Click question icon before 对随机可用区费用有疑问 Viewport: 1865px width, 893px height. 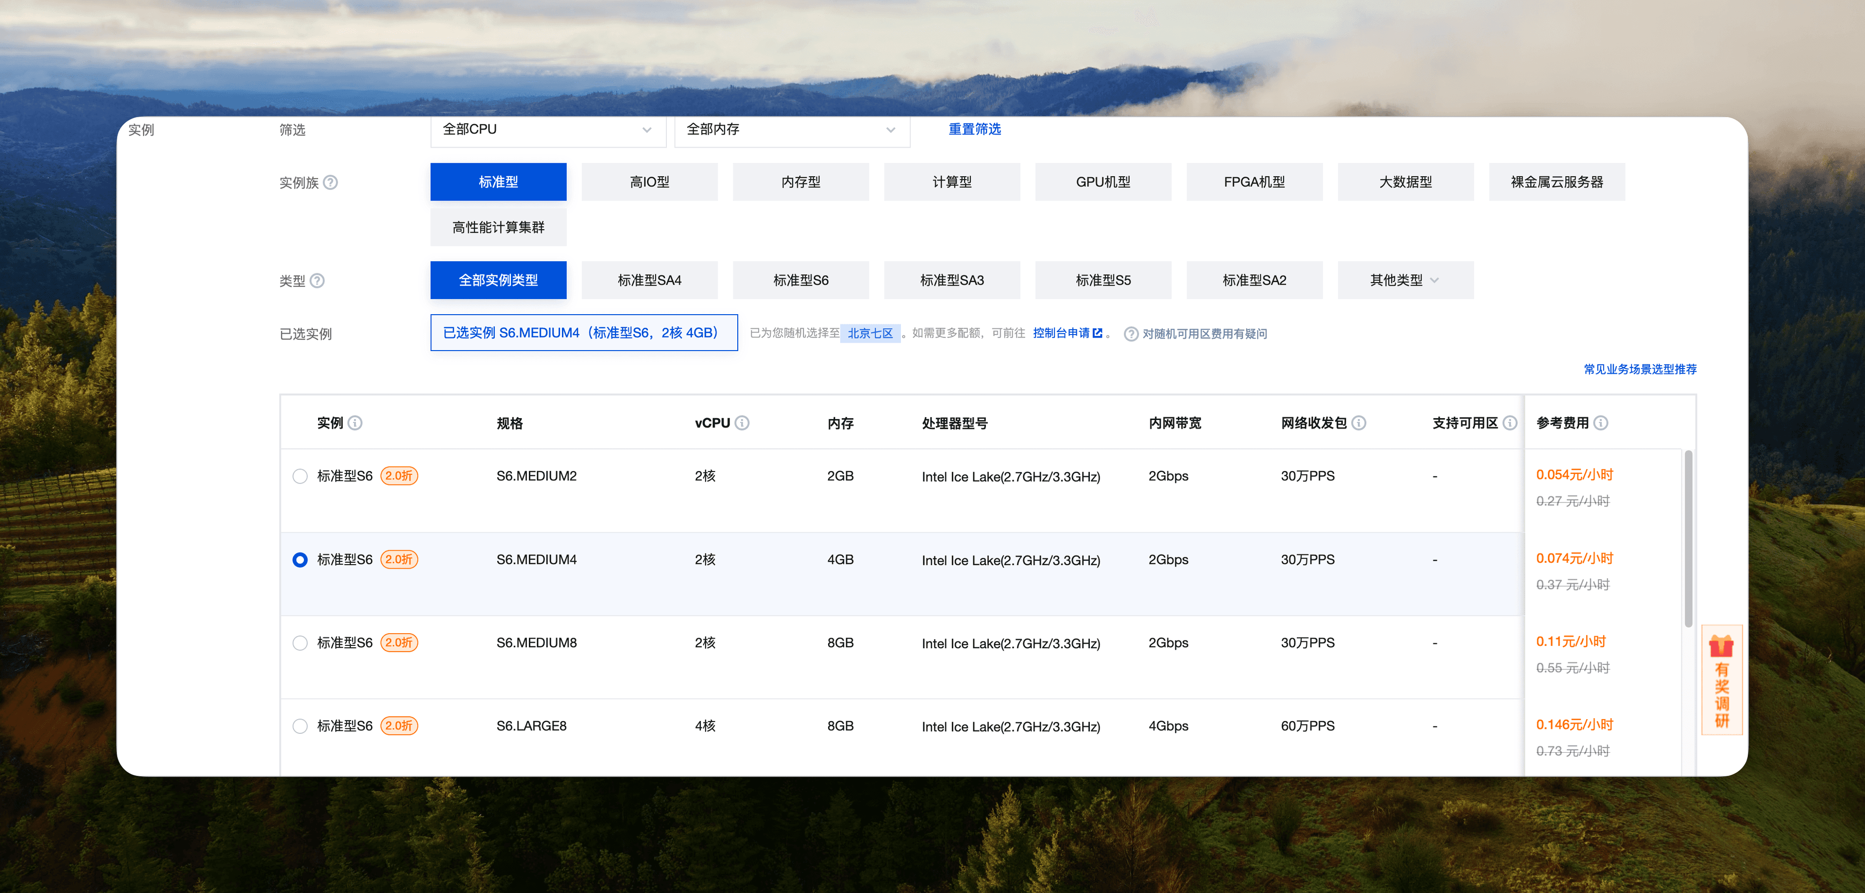(1131, 335)
